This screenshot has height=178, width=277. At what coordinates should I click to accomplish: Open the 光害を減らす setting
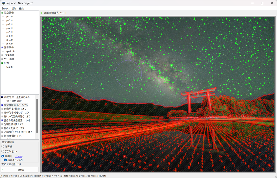point(14,124)
